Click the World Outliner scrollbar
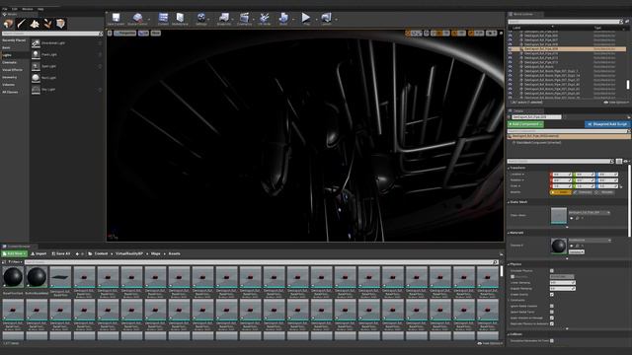This screenshot has width=632, height=355. point(628,85)
